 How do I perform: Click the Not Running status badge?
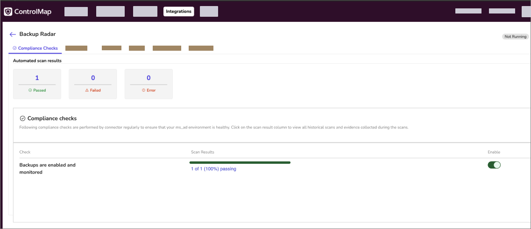[x=515, y=37]
